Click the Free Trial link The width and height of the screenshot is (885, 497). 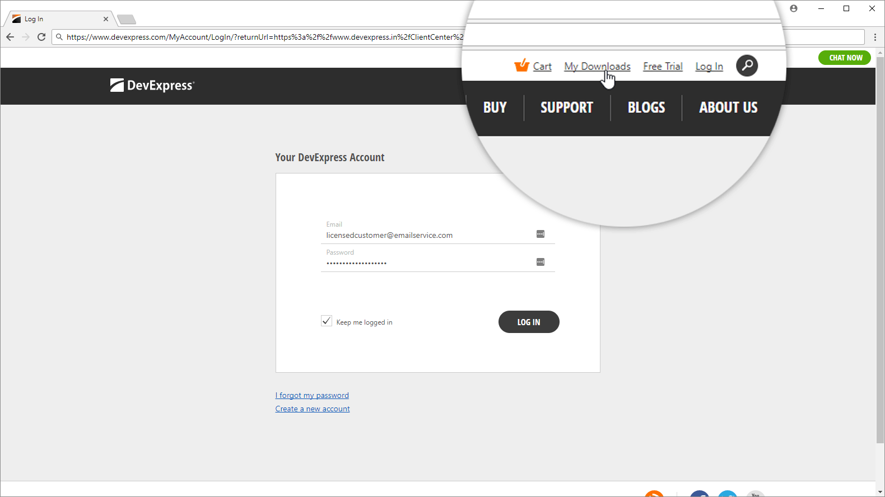[x=663, y=66]
